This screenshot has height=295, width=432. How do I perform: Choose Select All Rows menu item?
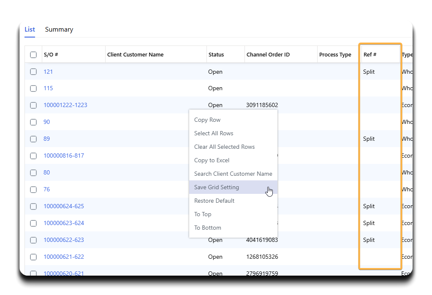pyautogui.click(x=214, y=134)
